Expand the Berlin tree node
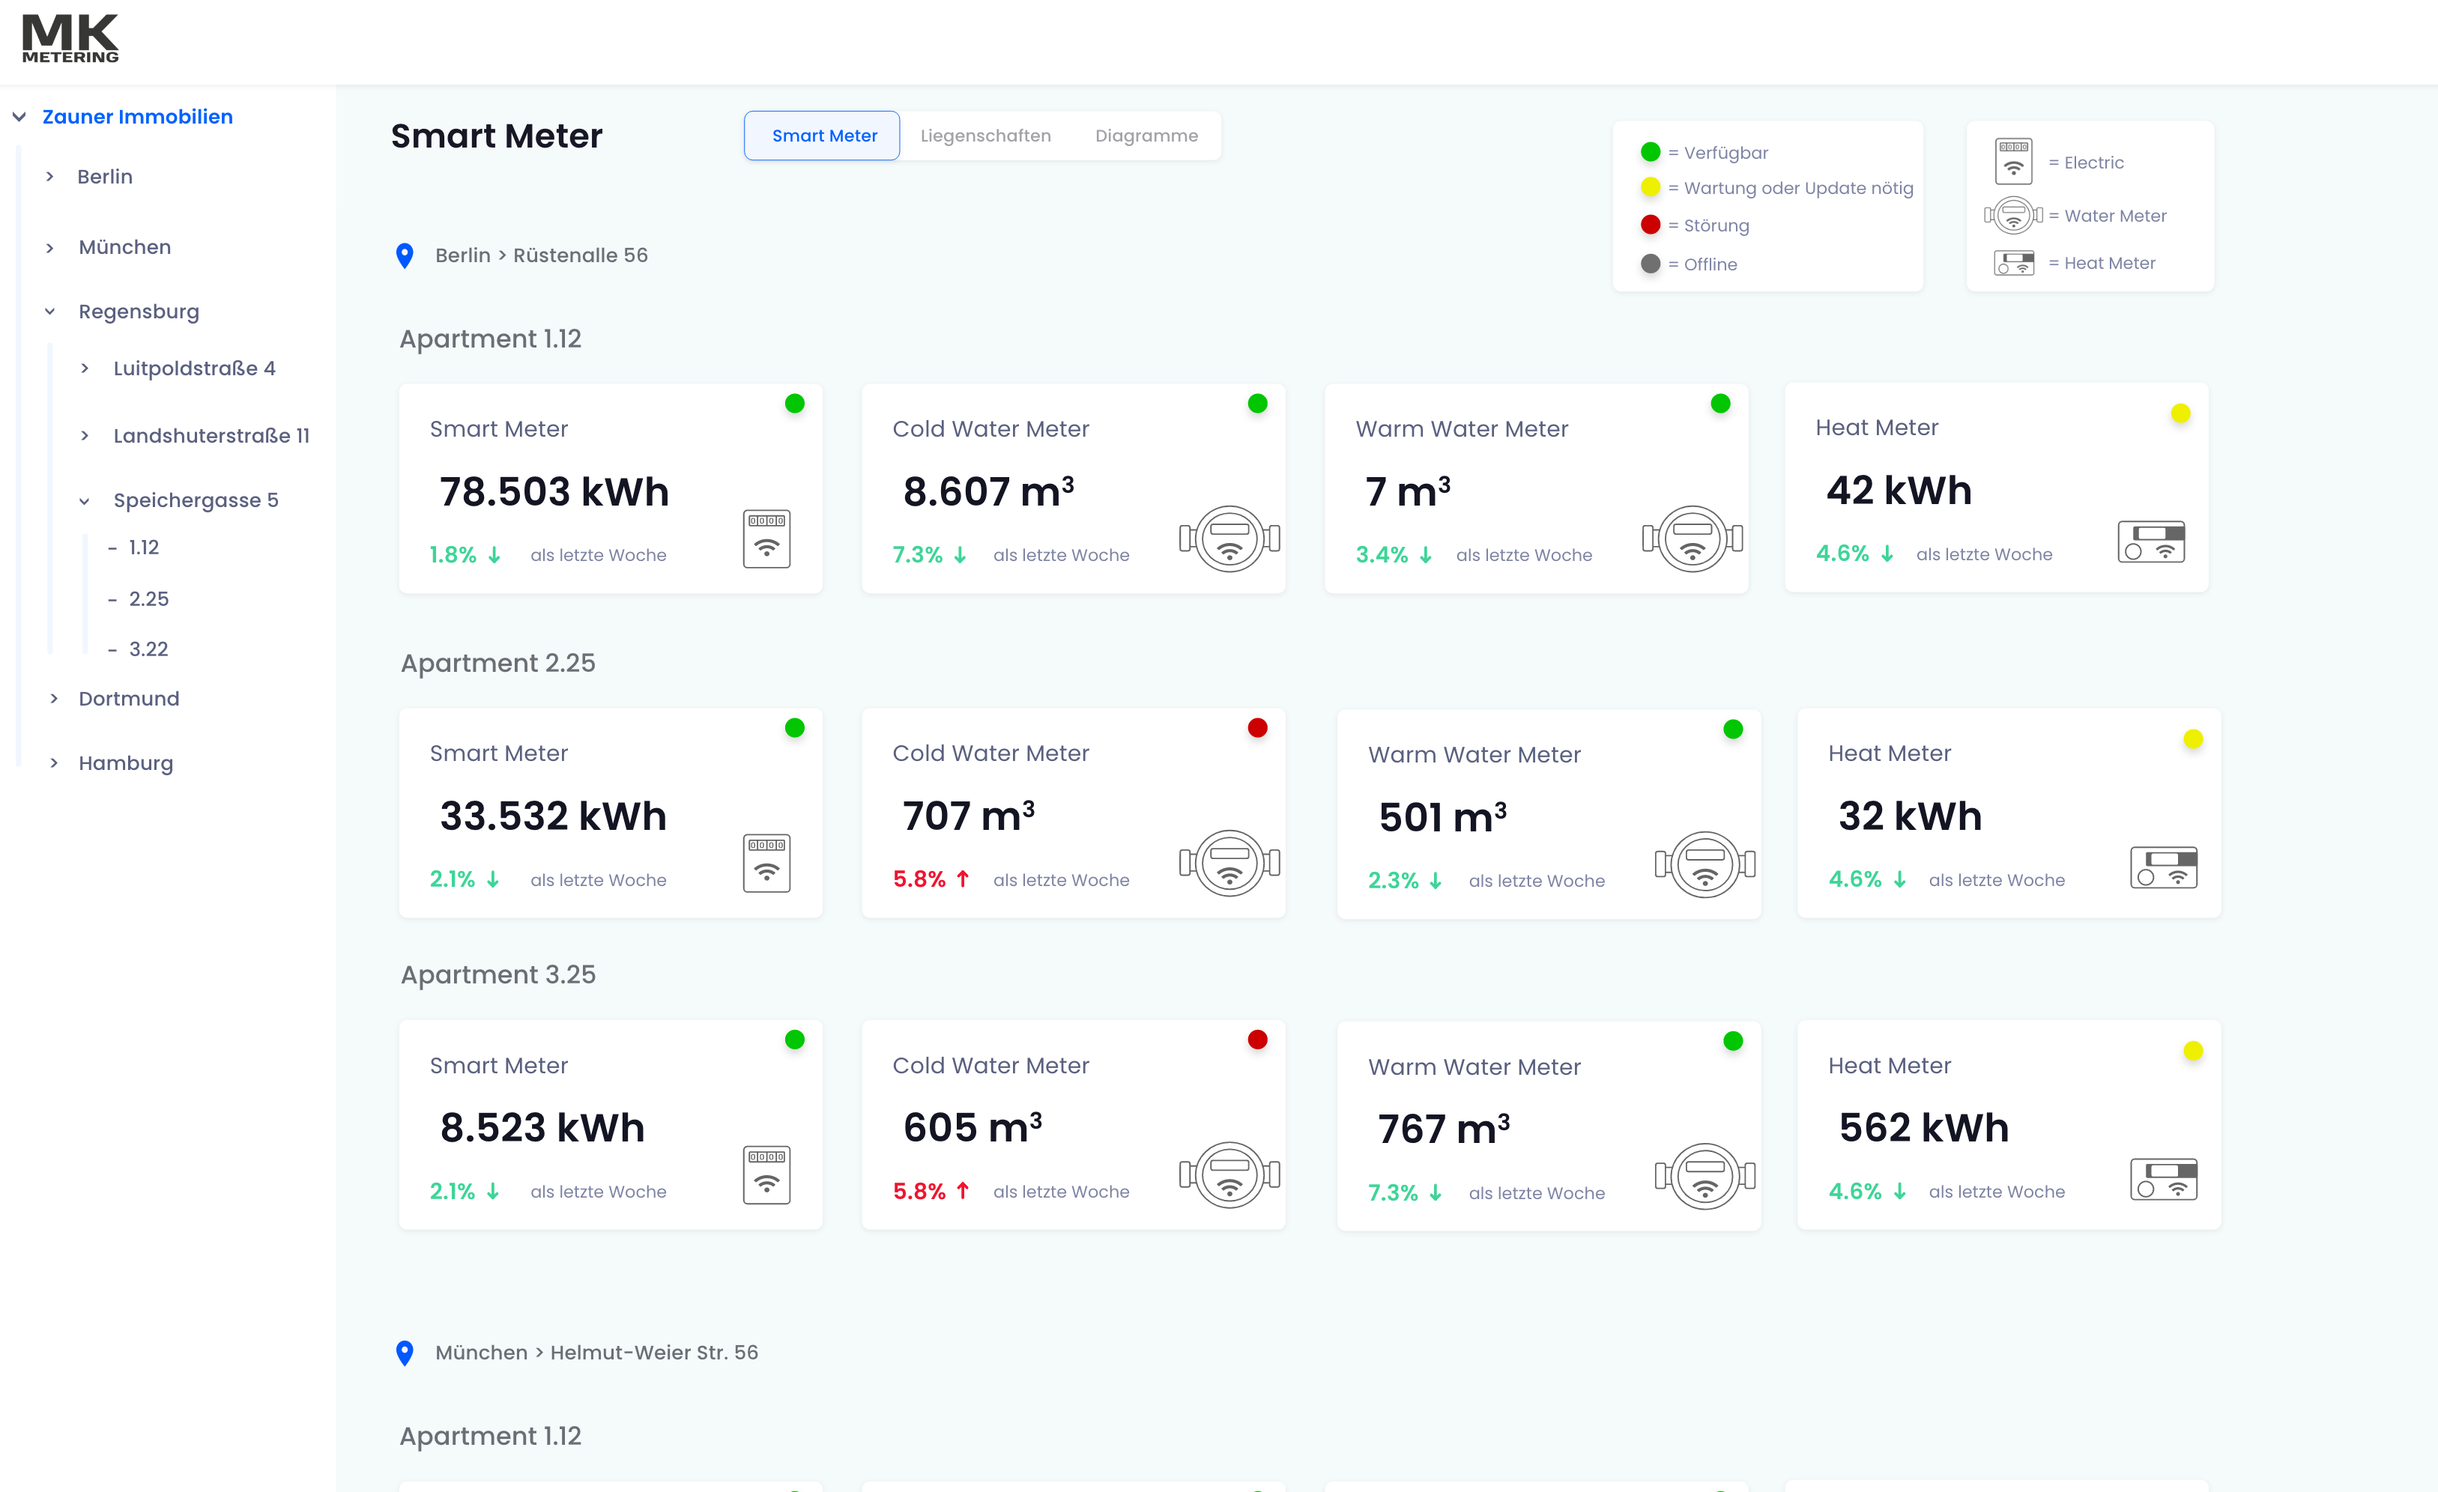This screenshot has width=2438, height=1492. coord(50,176)
